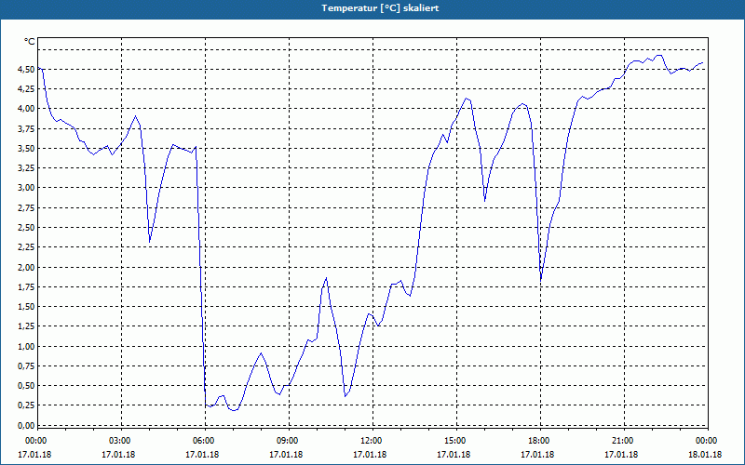
Task: Select the 18.01.18 date label
Action: (x=705, y=455)
